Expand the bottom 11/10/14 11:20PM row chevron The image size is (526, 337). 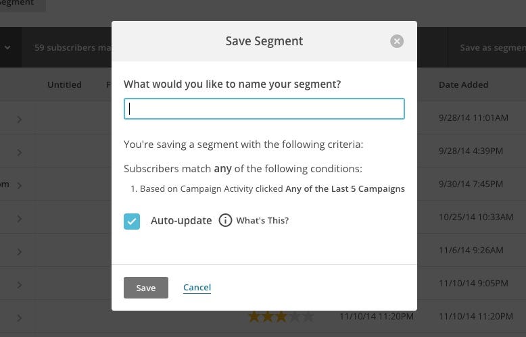[x=20, y=317]
